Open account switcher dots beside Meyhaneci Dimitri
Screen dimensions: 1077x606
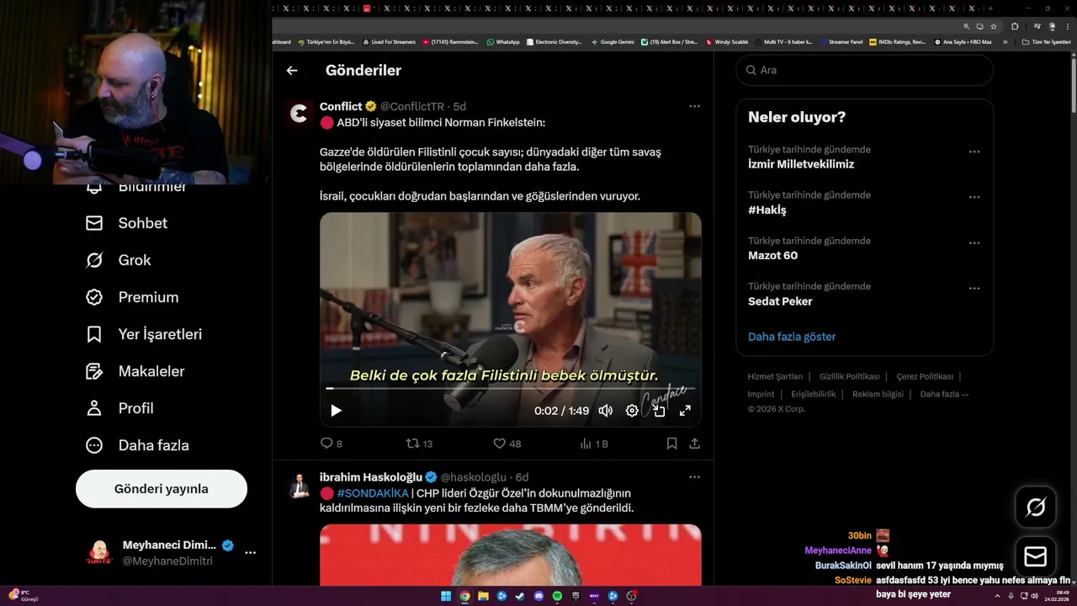click(250, 553)
